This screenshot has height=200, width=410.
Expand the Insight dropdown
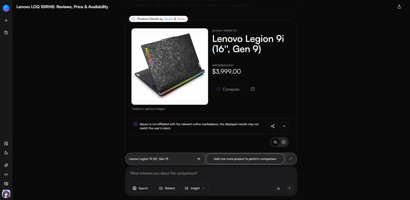tap(195, 188)
